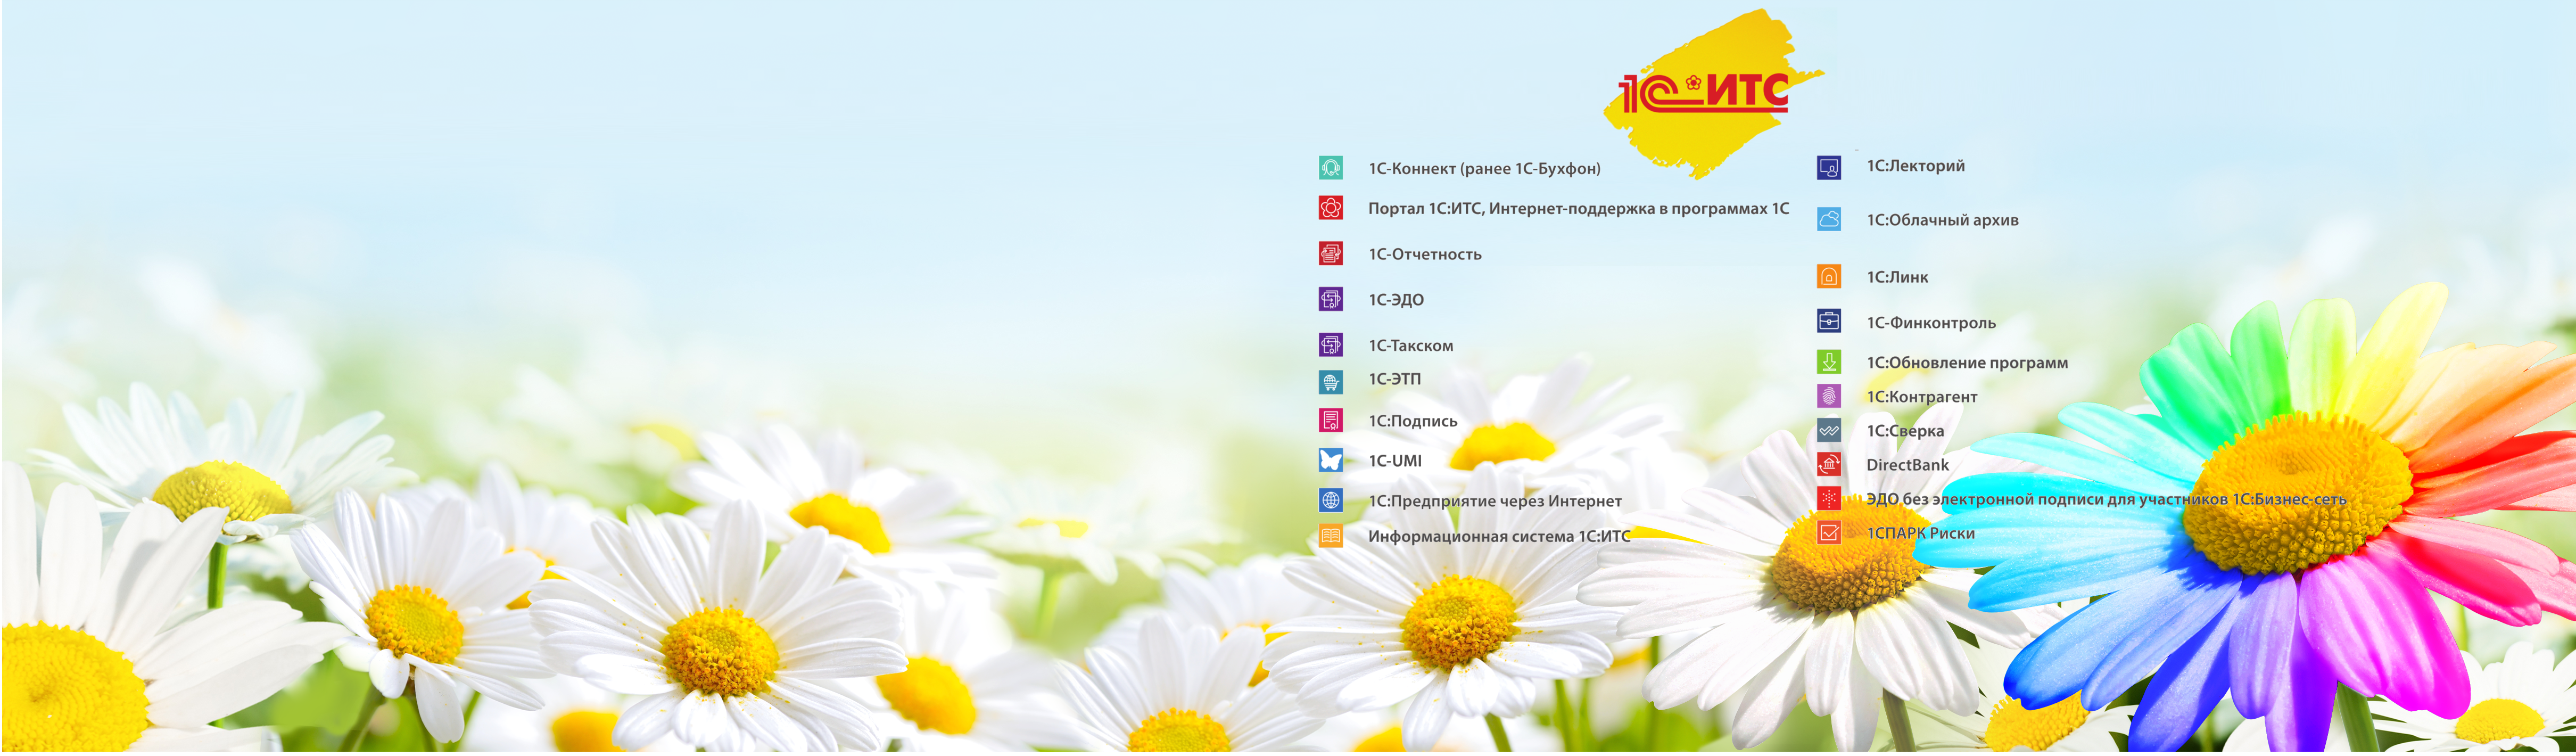Open Портал 1С:ИТС, Интернет-поддержка link
Viewport: 2576px width, 756px height.
[1578, 209]
